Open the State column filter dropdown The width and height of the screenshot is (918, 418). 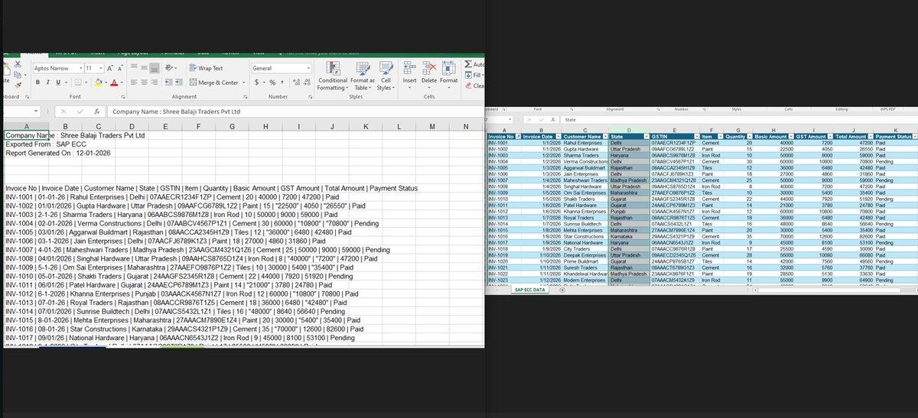pos(646,137)
